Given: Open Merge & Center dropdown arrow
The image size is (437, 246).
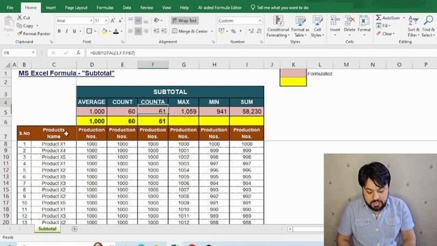Looking at the screenshot, I should click(x=212, y=31).
